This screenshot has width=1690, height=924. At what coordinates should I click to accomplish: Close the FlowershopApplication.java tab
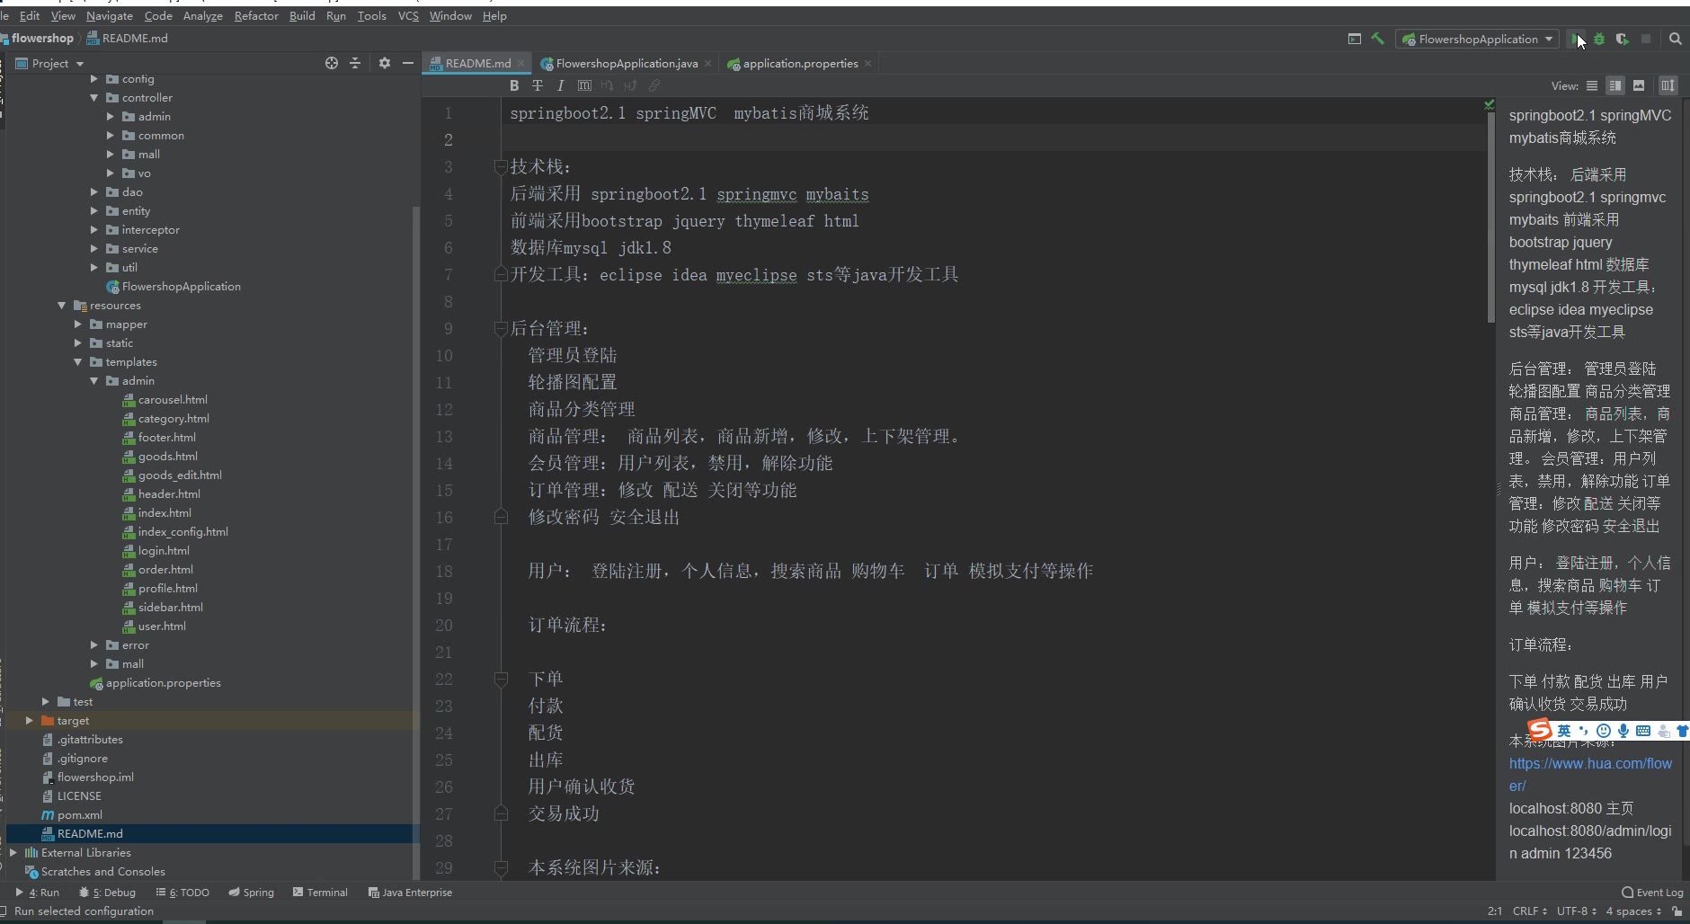[x=708, y=63]
